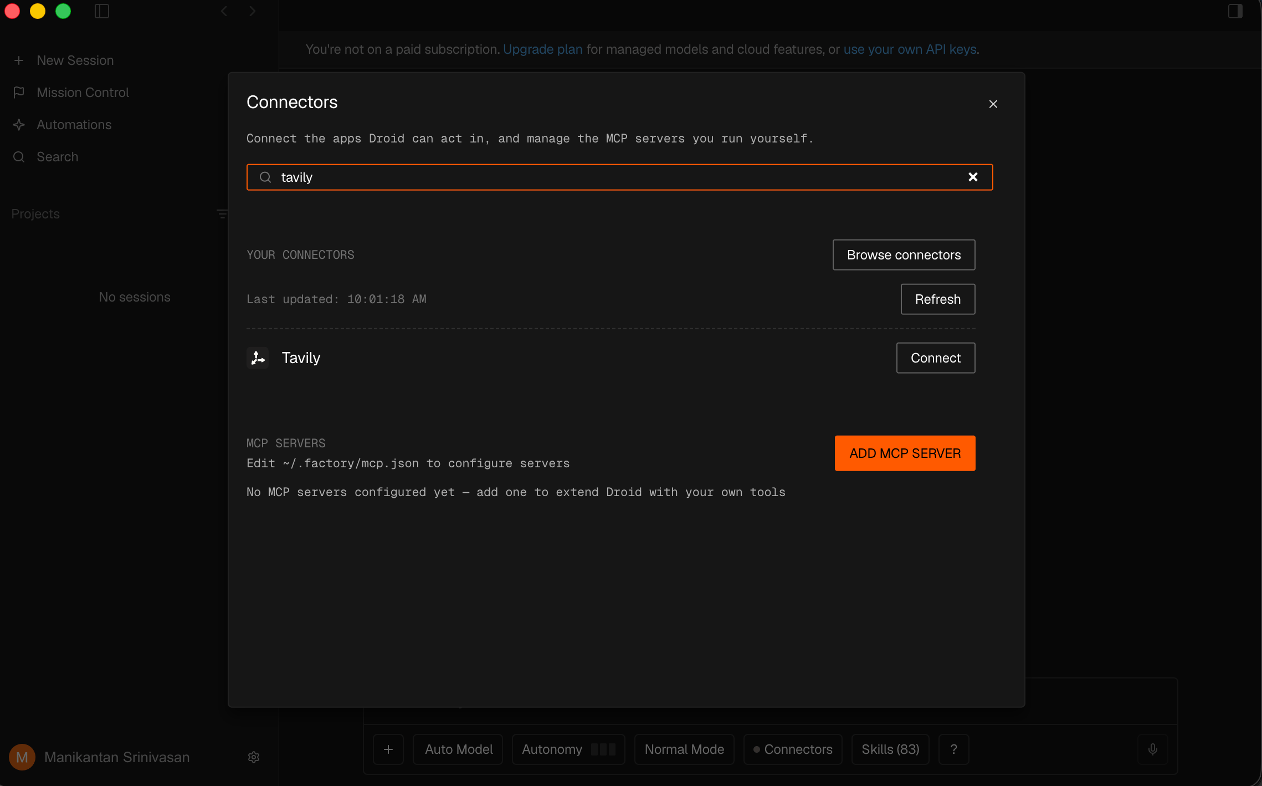
Task: Click the plus attachment button in composer
Action: (x=388, y=749)
